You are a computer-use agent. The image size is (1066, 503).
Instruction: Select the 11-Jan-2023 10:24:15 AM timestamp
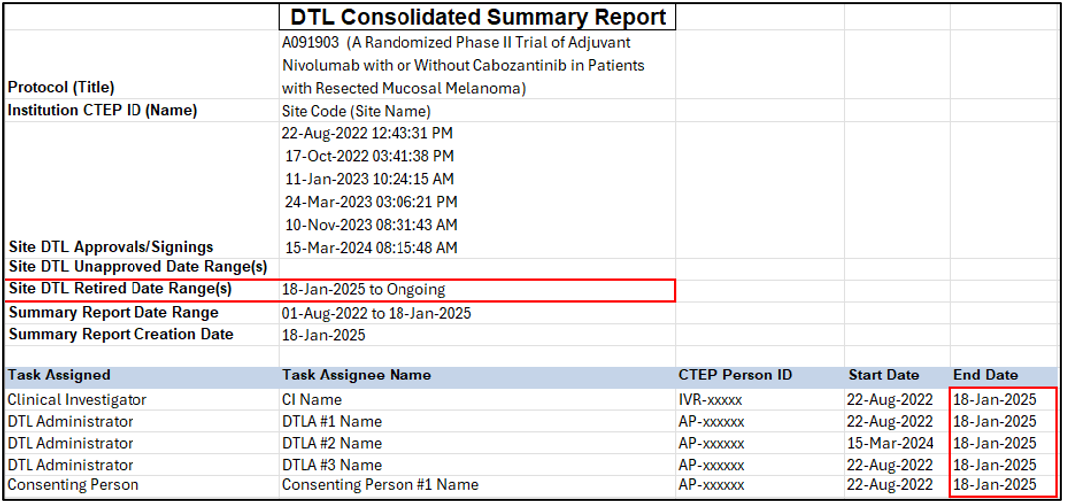click(x=370, y=179)
